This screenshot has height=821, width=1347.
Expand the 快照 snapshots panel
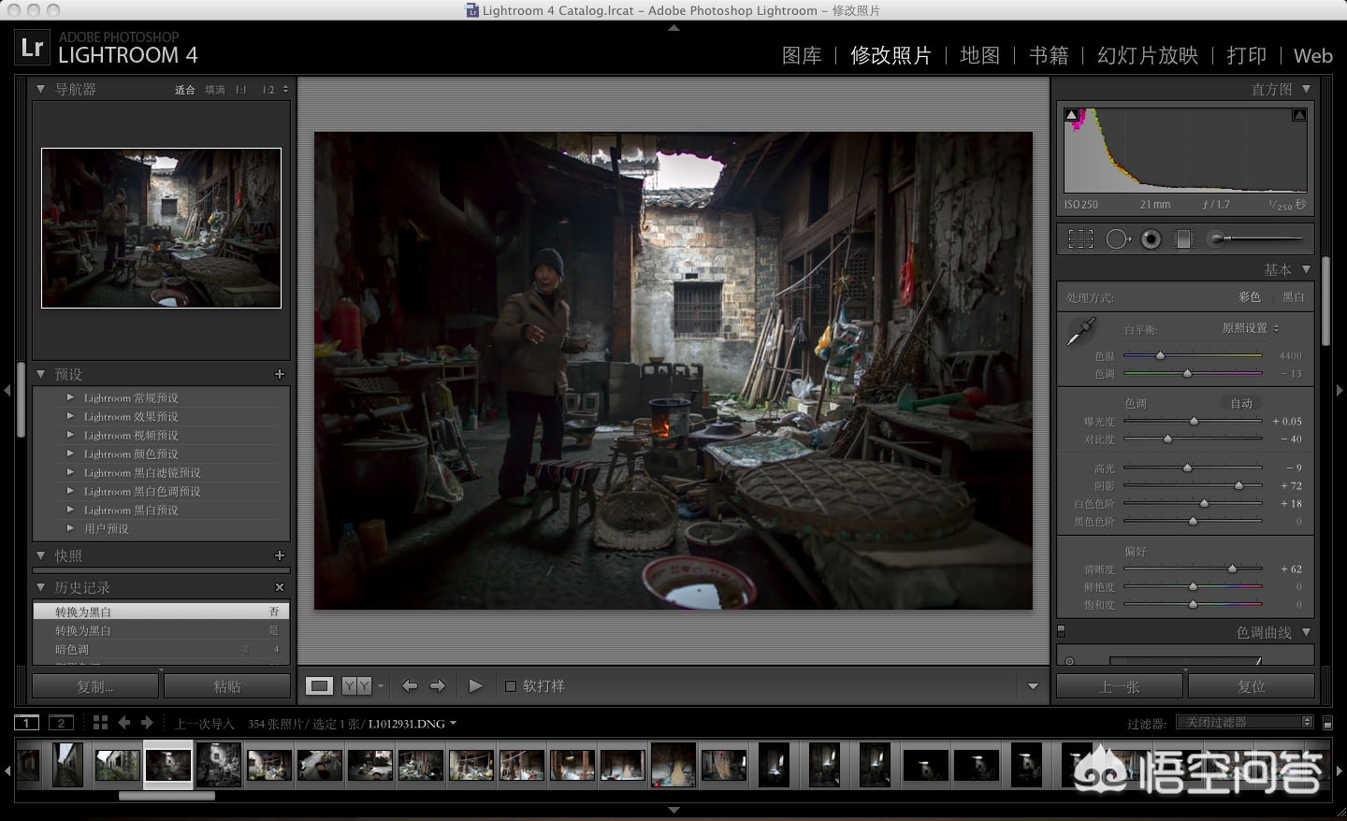[40, 555]
